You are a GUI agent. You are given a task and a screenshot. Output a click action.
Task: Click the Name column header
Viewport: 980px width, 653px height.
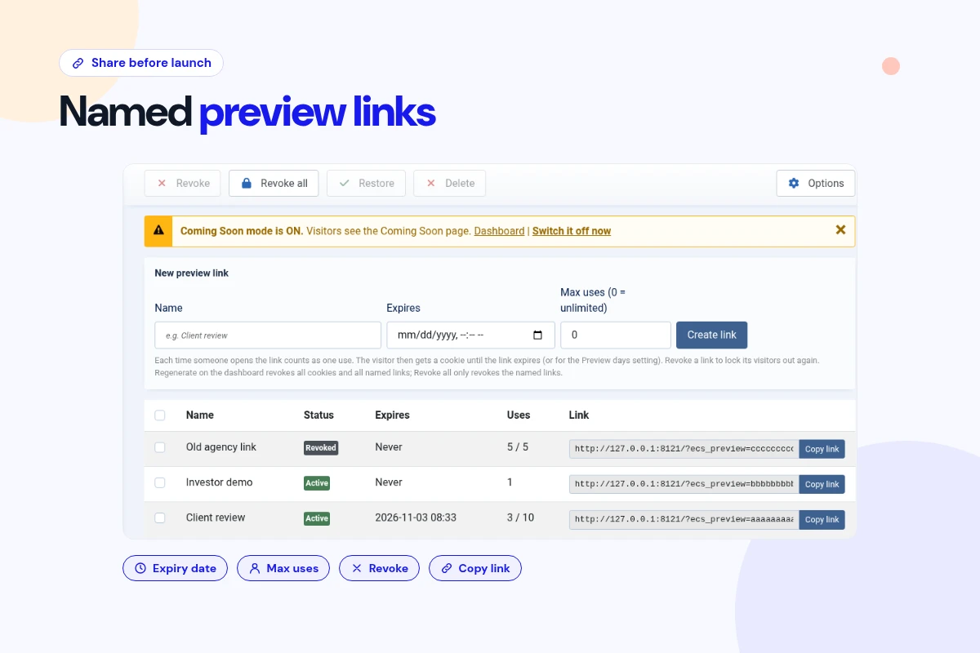pos(200,415)
